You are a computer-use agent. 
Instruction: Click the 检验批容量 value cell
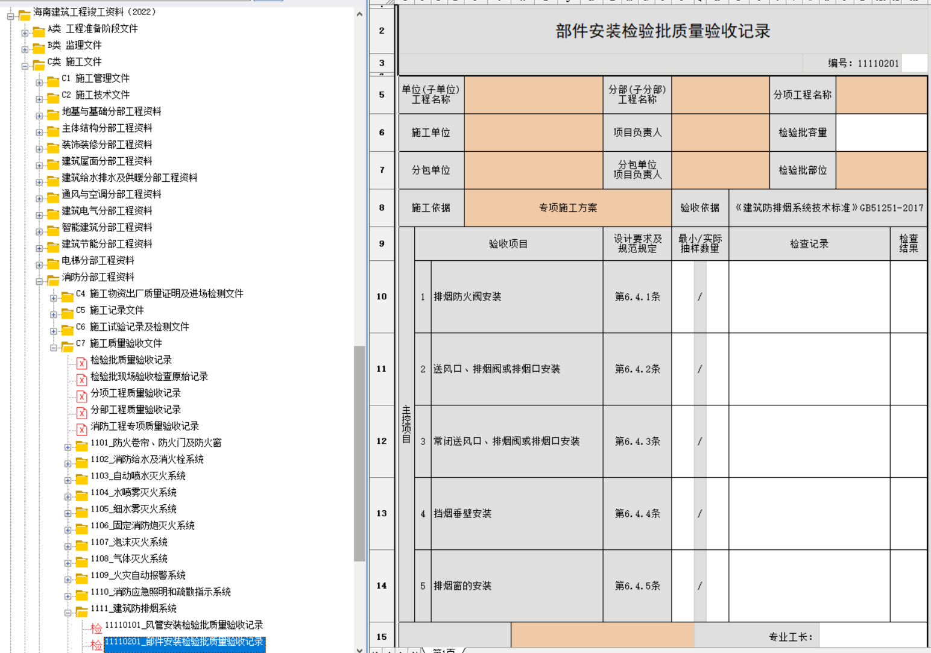(882, 133)
